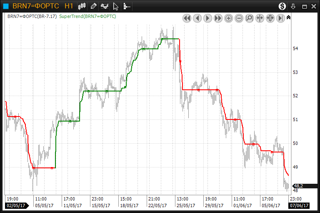This screenshot has height=213, width=320.
Task: Toggle the volume profile icon
Action: [127, 6]
